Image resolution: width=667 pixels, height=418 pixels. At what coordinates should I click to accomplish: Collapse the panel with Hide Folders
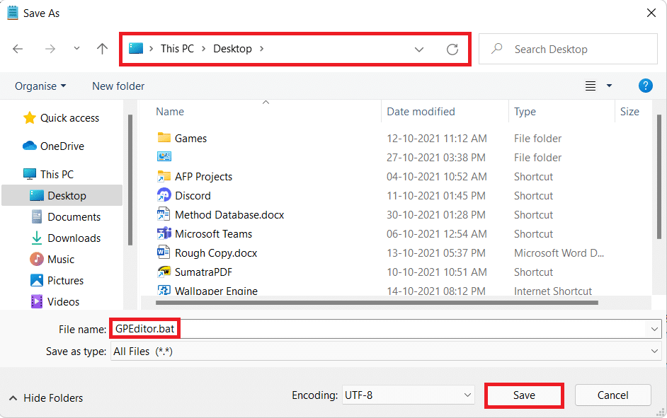tap(46, 398)
